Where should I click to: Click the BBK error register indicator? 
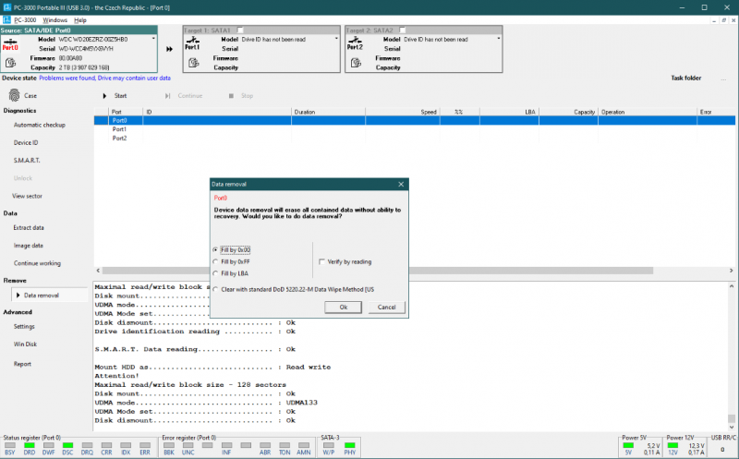pos(169,445)
